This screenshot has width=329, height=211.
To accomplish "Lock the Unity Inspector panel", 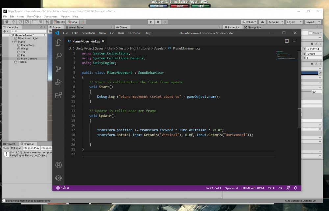I will tap(316, 27).
